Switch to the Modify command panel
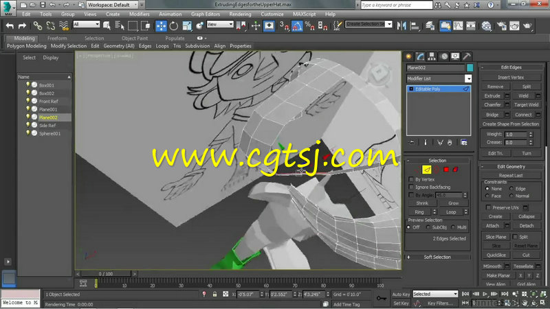 (x=420, y=56)
